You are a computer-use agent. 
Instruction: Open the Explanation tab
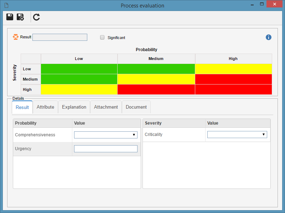point(74,107)
